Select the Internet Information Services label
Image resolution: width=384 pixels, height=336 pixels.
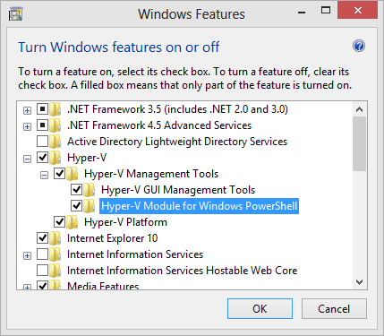point(135,254)
